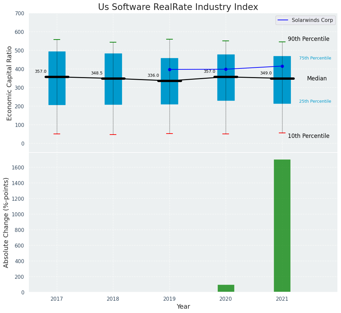This screenshot has width=341, height=313.
Task: Click the blue line sample in the legend
Action: click(x=284, y=20)
